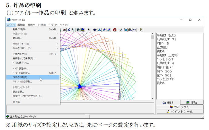Click the status bar globe icon
This screenshot has height=130, width=209.
pos(7,116)
